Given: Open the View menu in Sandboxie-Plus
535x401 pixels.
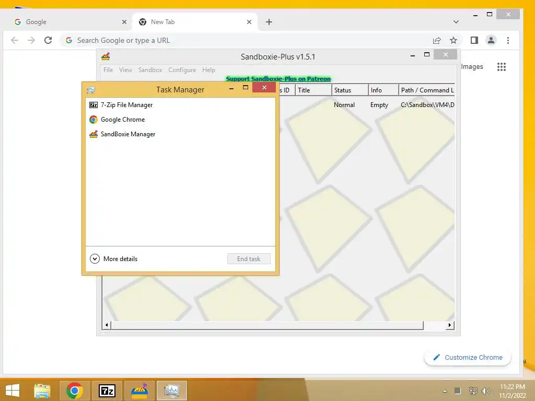Looking at the screenshot, I should click(x=125, y=70).
